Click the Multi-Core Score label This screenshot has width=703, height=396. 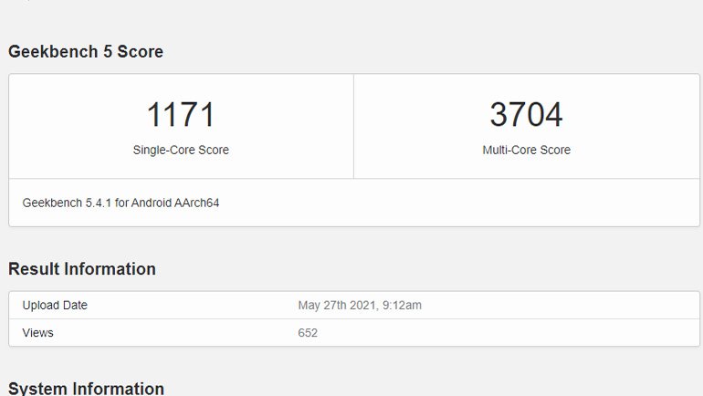tap(526, 150)
